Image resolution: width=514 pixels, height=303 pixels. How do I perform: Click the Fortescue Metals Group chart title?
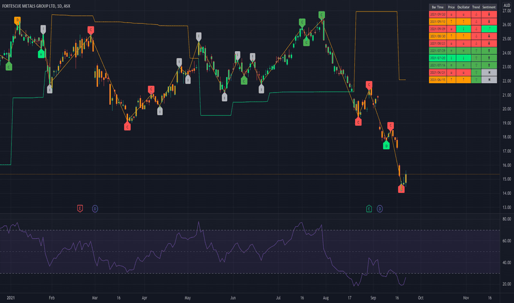(36, 6)
